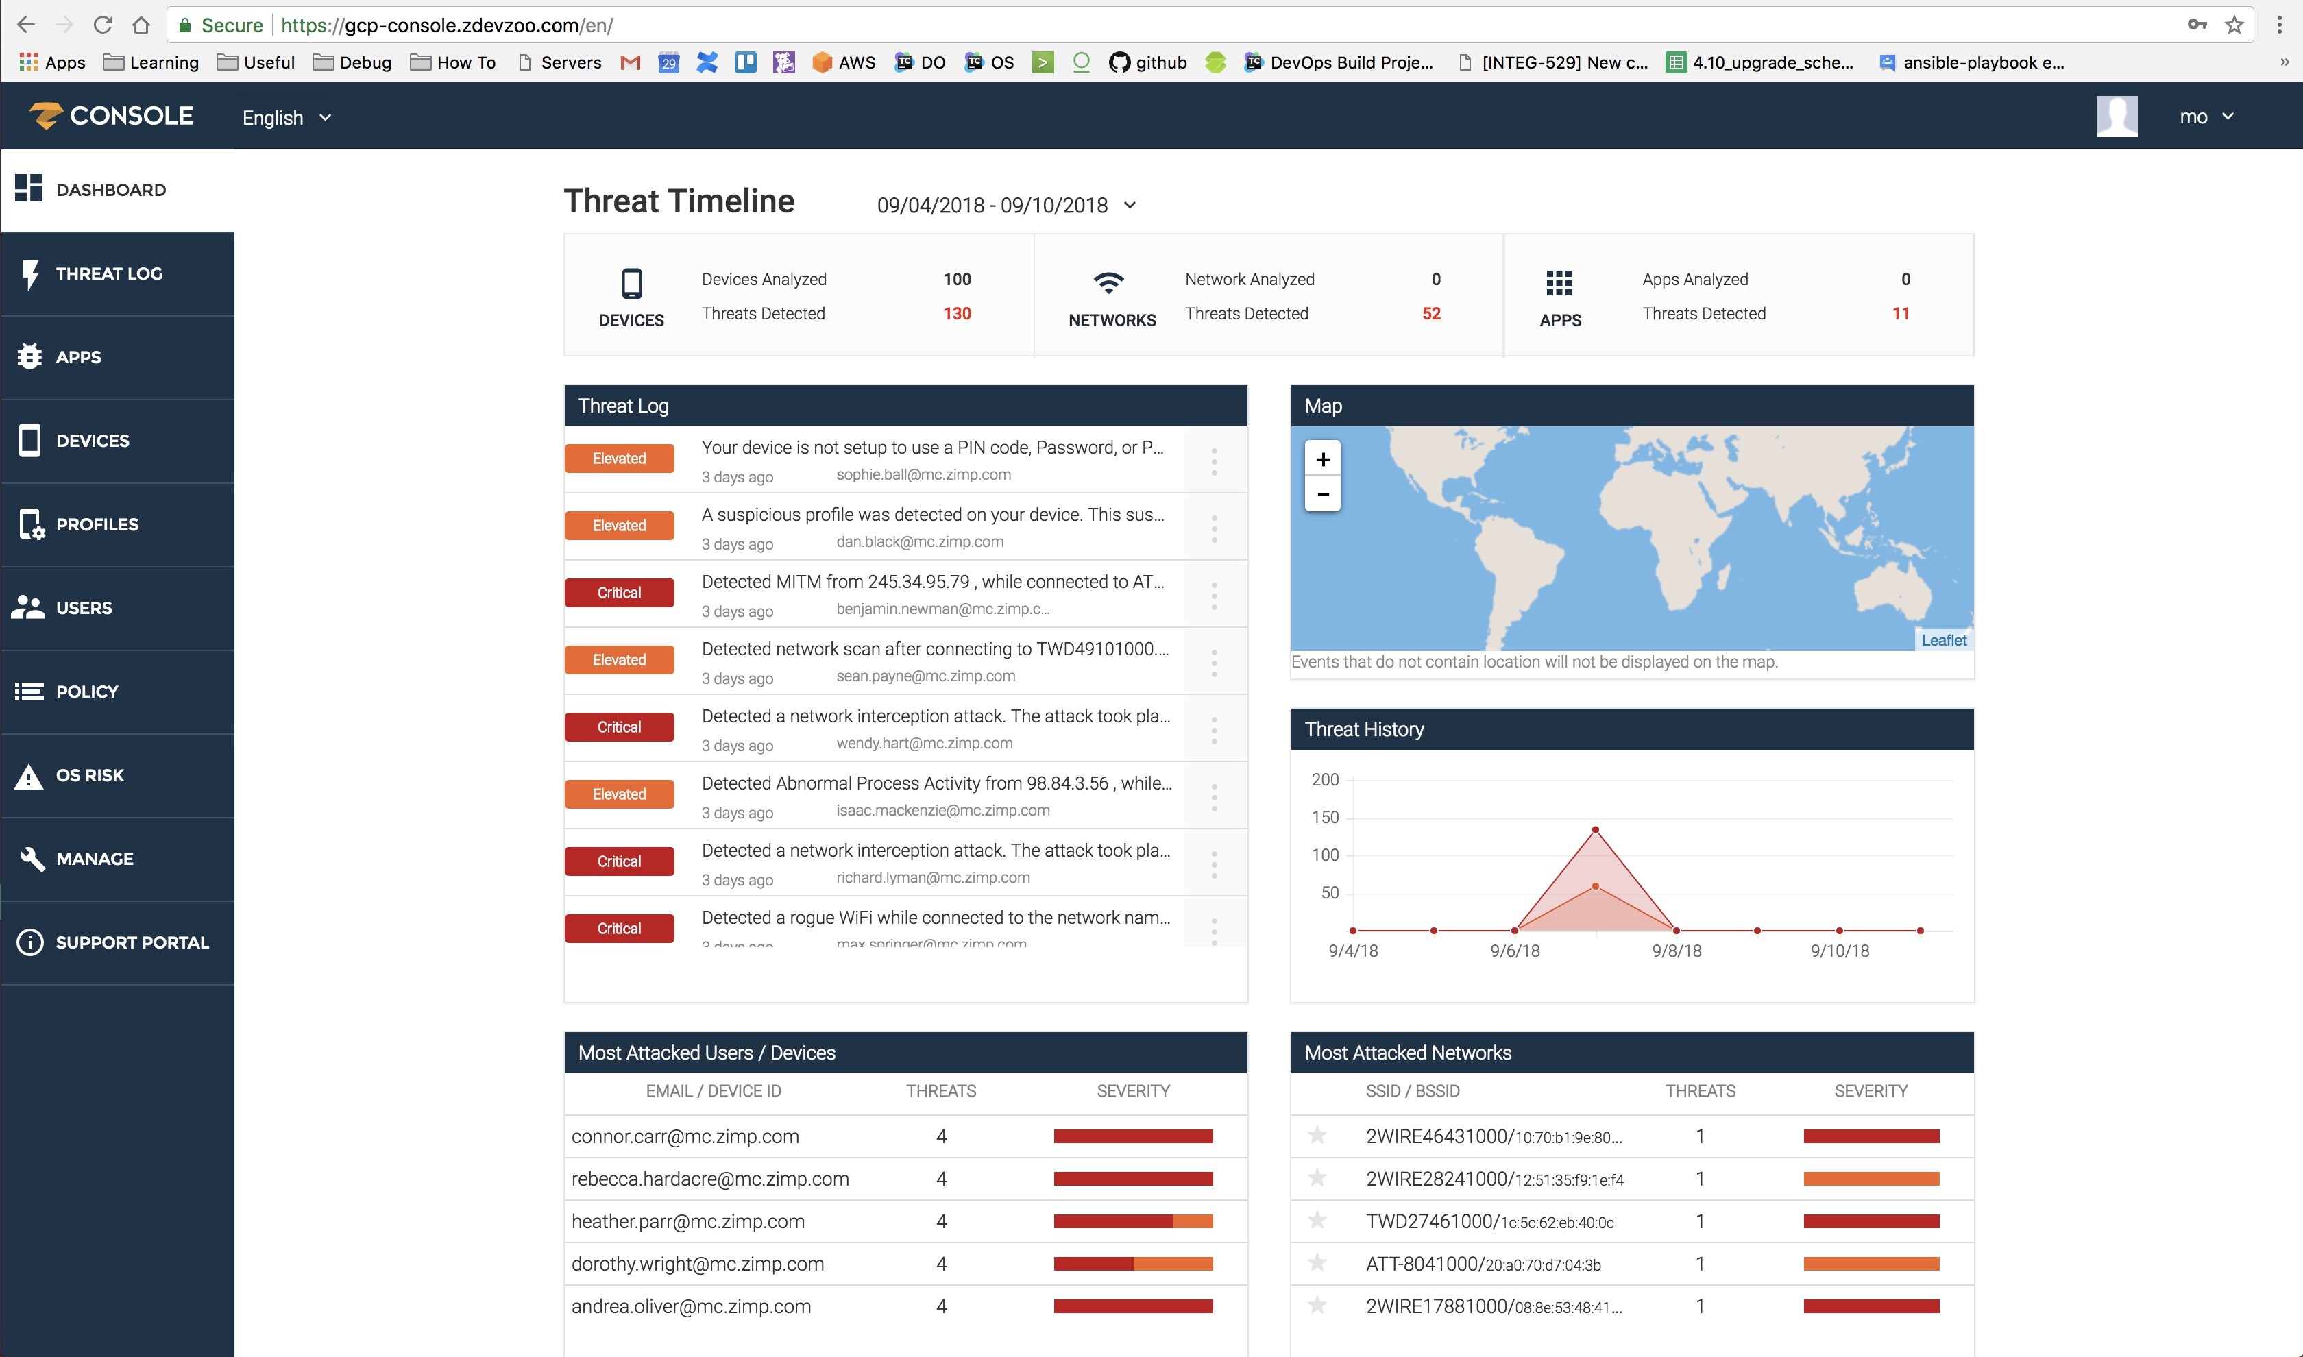Click the Devices tablet icon in sidebar
This screenshot has height=1357, width=2303.
[x=29, y=440]
